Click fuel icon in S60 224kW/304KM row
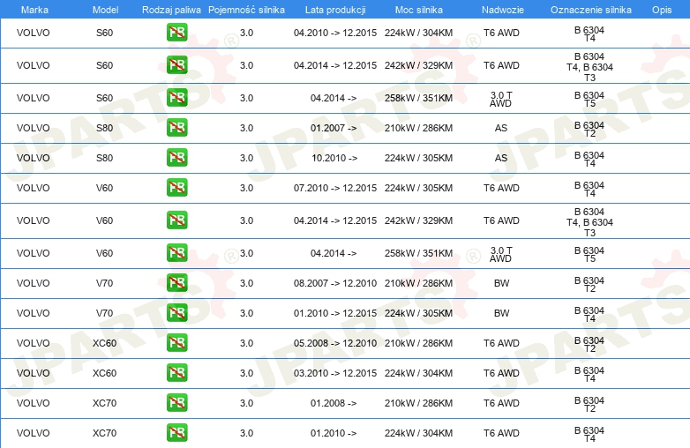690x448 pixels. pos(176,33)
